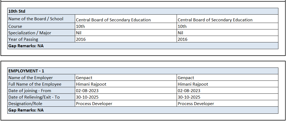This screenshot has width=287, height=121.
Task: Click middle-column "Central Board of Secondary Education" cell
Action: pos(113,20)
